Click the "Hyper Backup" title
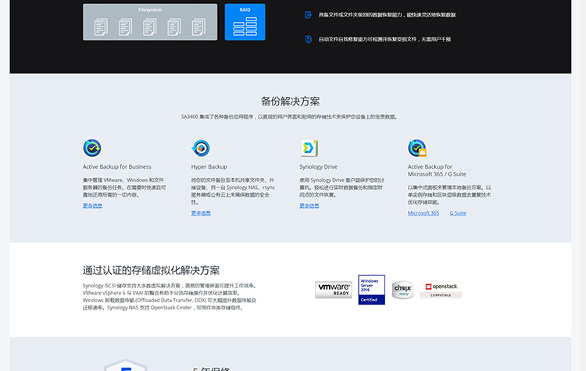Image resolution: width=586 pixels, height=371 pixels. [x=209, y=166]
